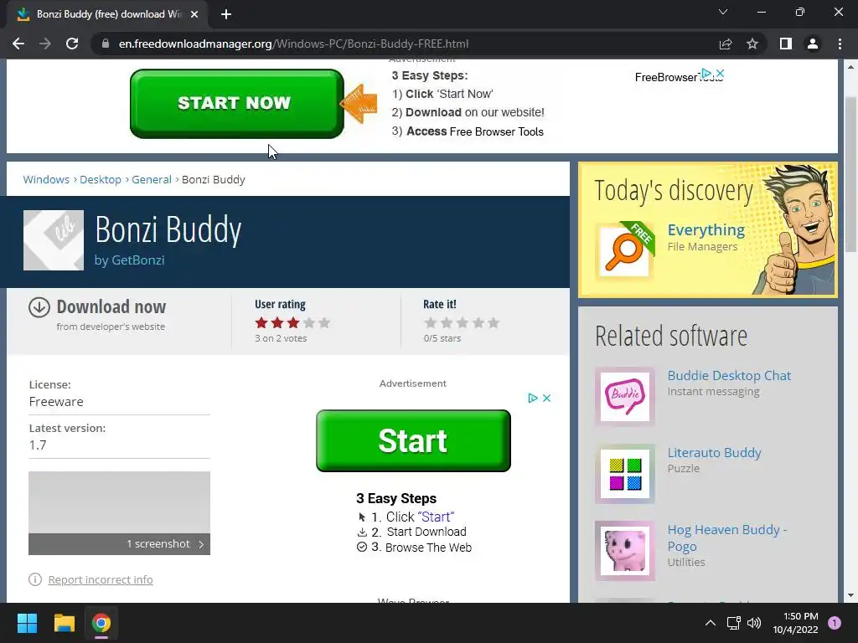
Task: Open a new tab with plus icon
Action: coord(226,14)
